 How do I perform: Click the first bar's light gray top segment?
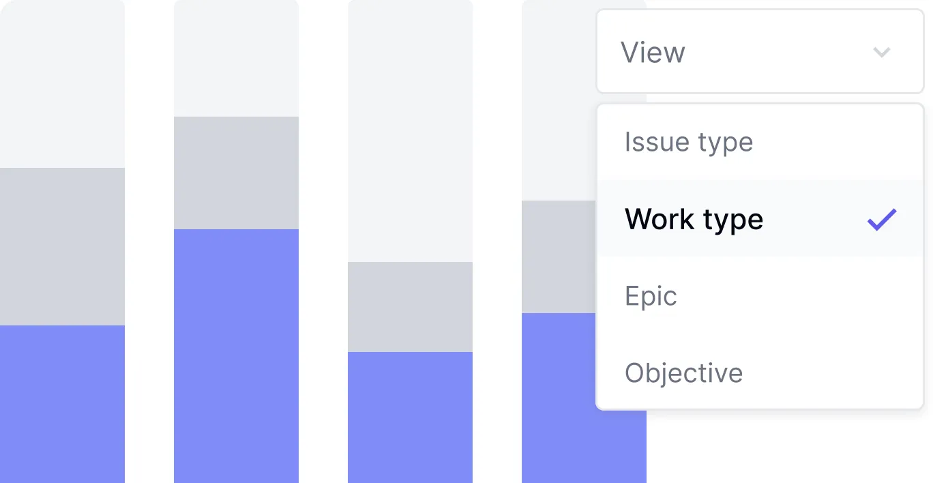[x=62, y=84]
